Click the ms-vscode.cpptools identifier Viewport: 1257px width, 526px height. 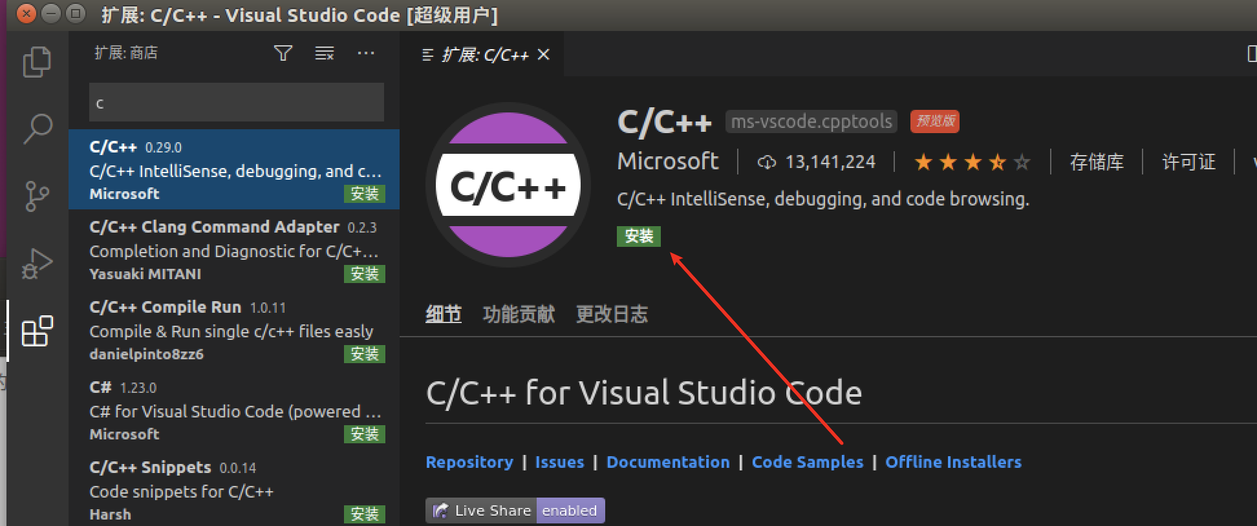pyautogui.click(x=811, y=121)
